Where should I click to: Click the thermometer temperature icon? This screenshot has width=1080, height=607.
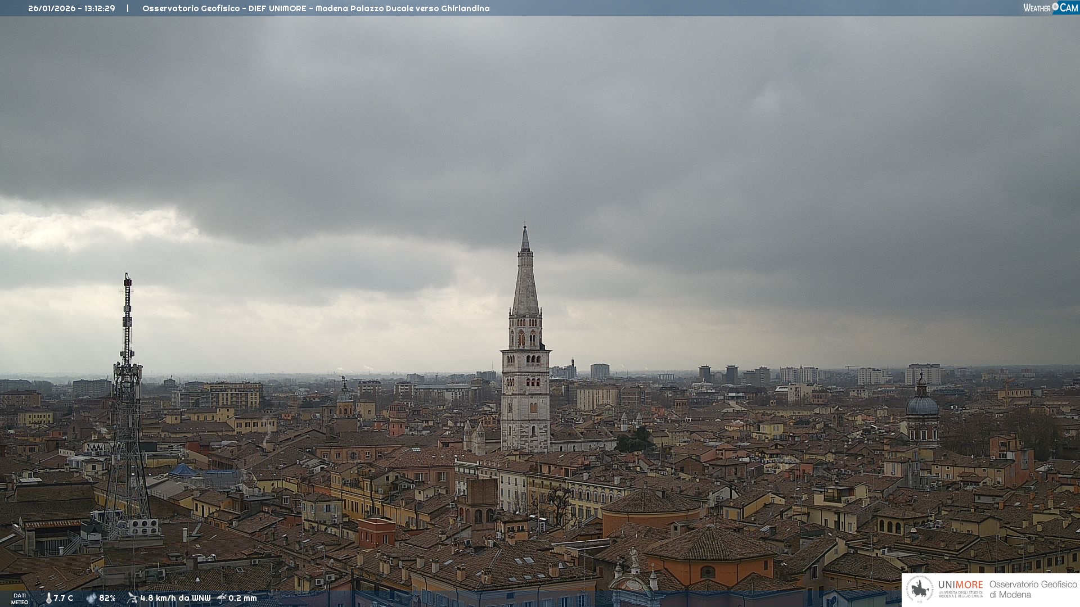pyautogui.click(x=49, y=599)
